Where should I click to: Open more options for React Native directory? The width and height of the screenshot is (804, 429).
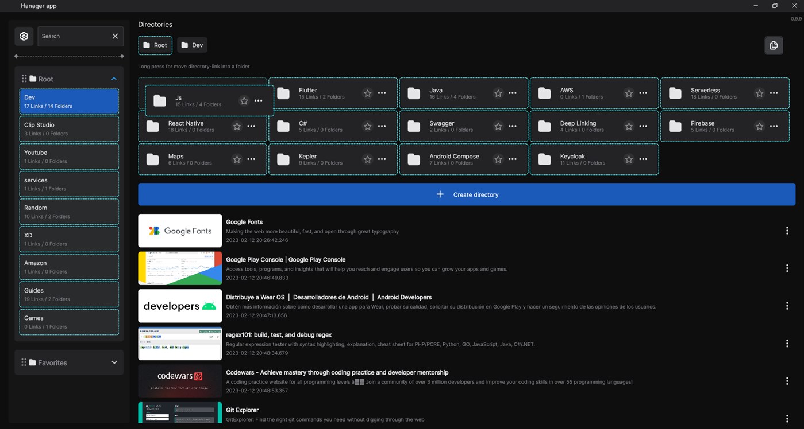tap(251, 126)
